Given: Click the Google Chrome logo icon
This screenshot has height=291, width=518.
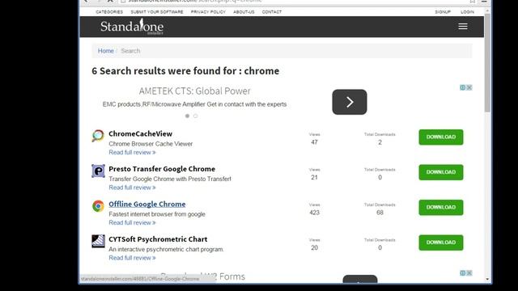Looking at the screenshot, I should tap(98, 206).
